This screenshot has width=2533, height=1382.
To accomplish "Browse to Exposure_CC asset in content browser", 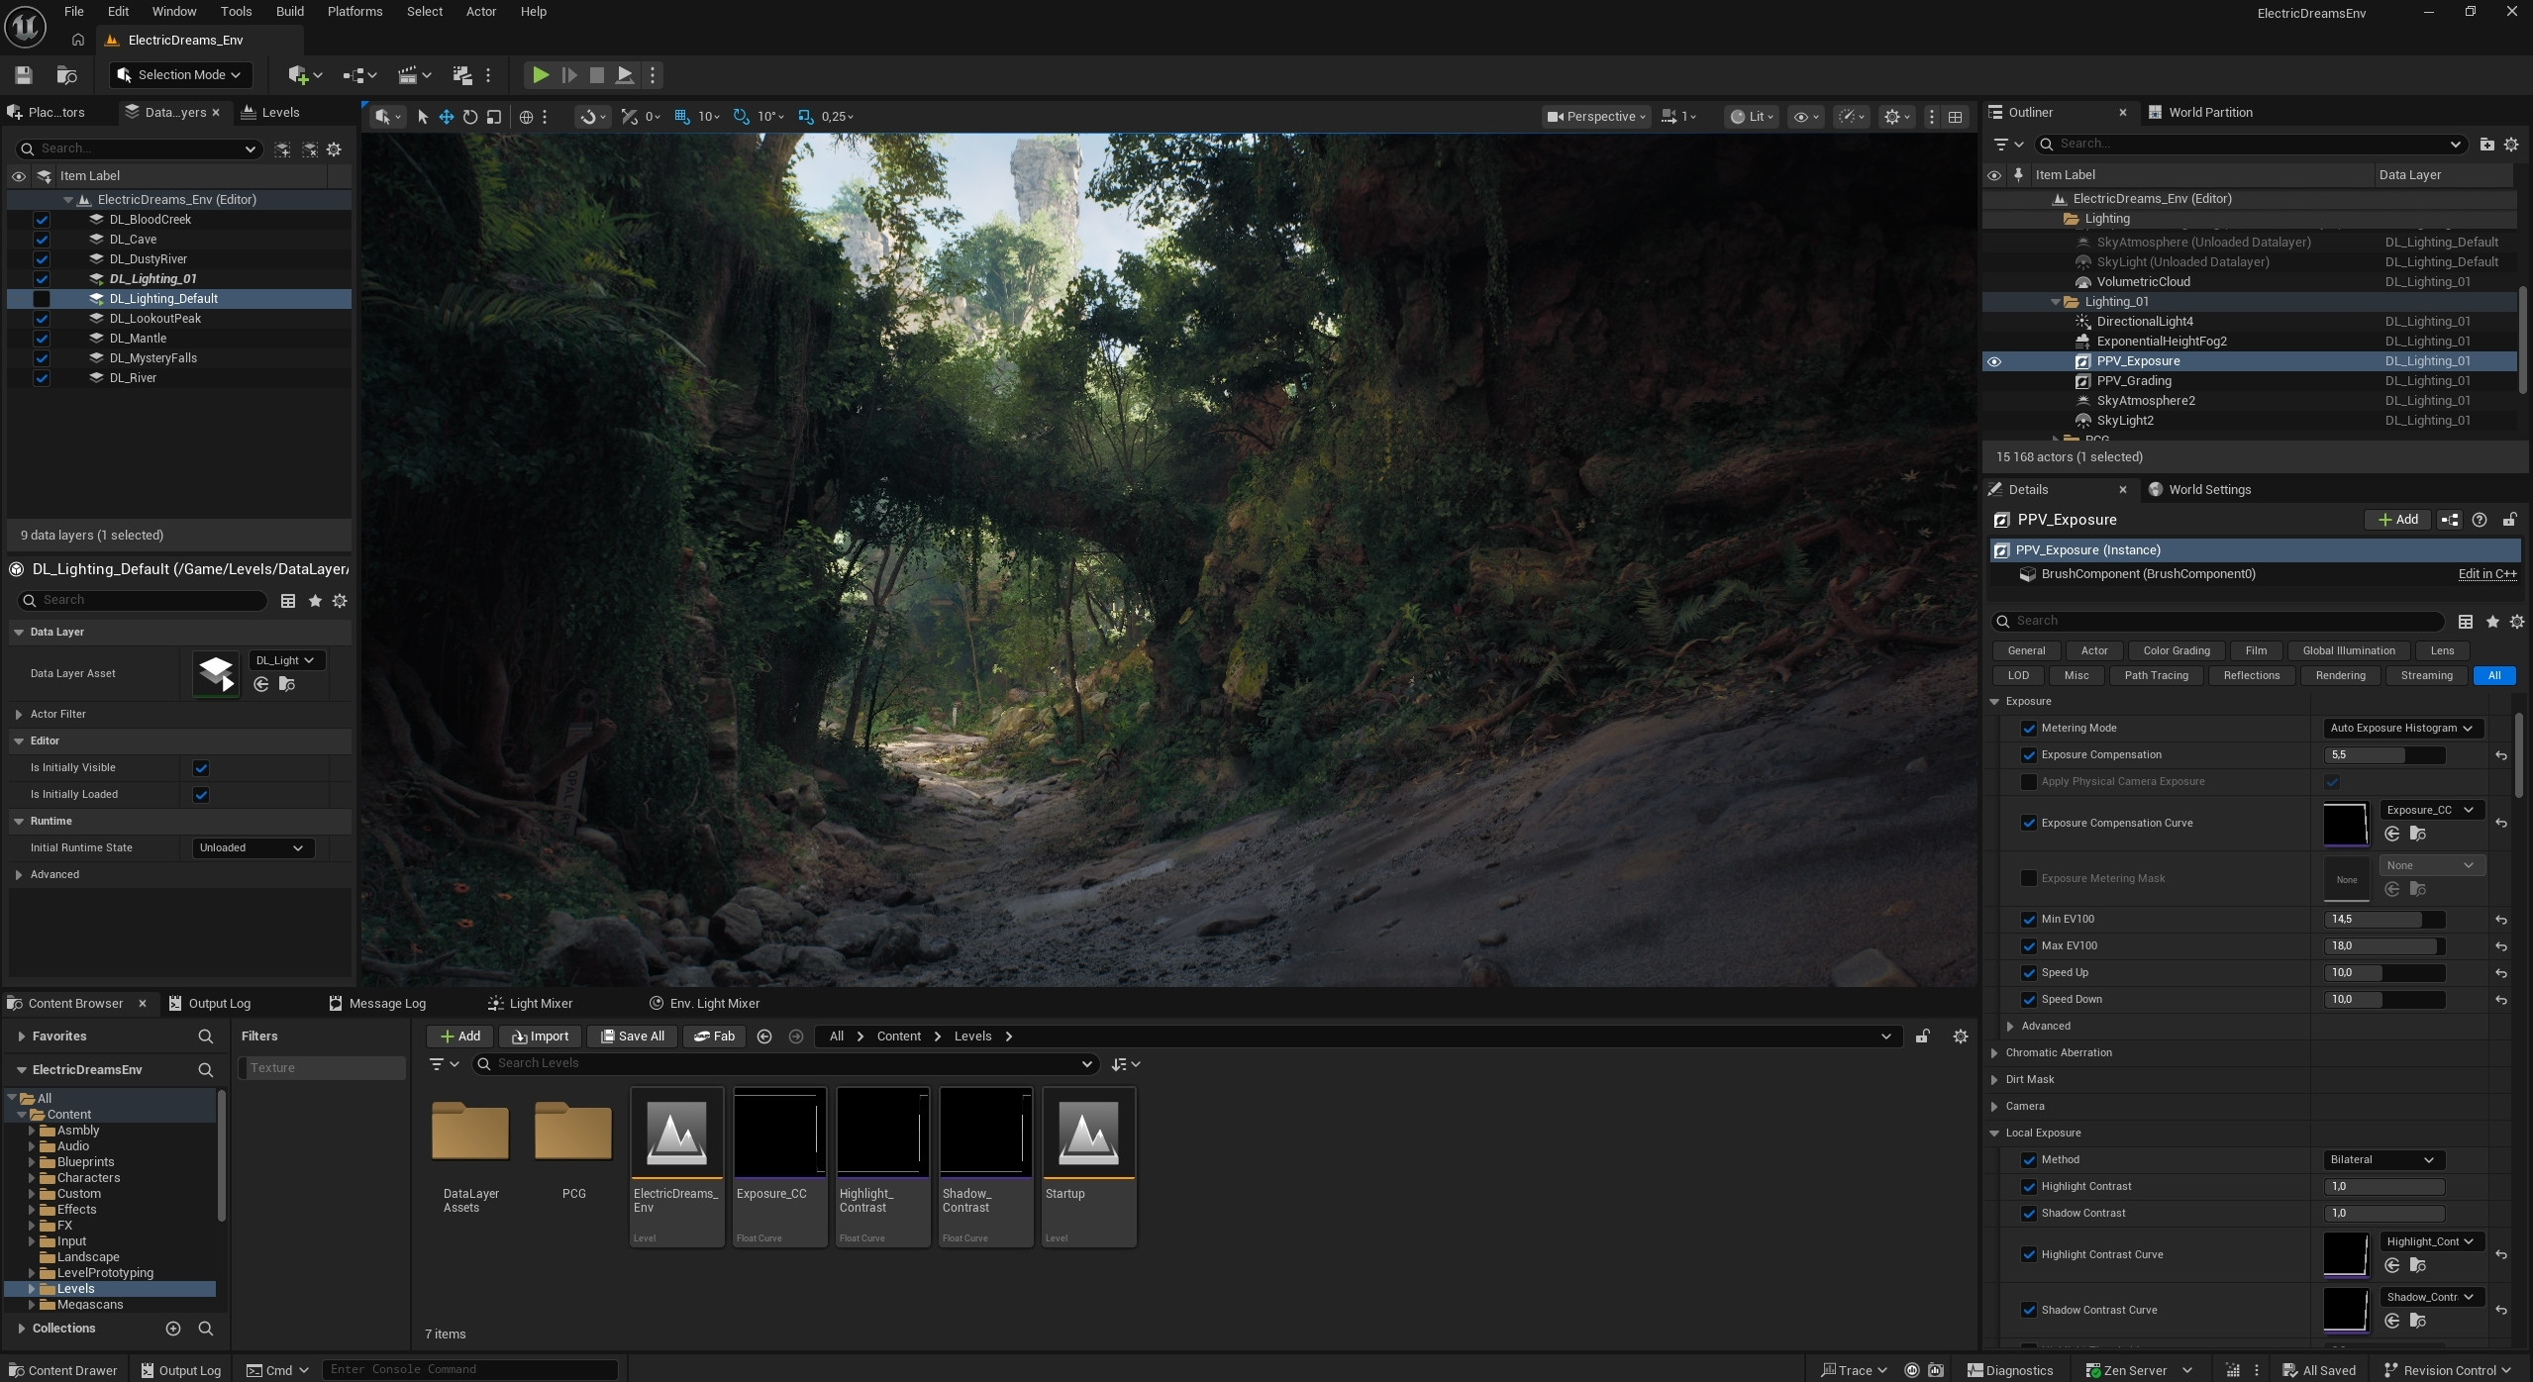I will pyautogui.click(x=2417, y=835).
